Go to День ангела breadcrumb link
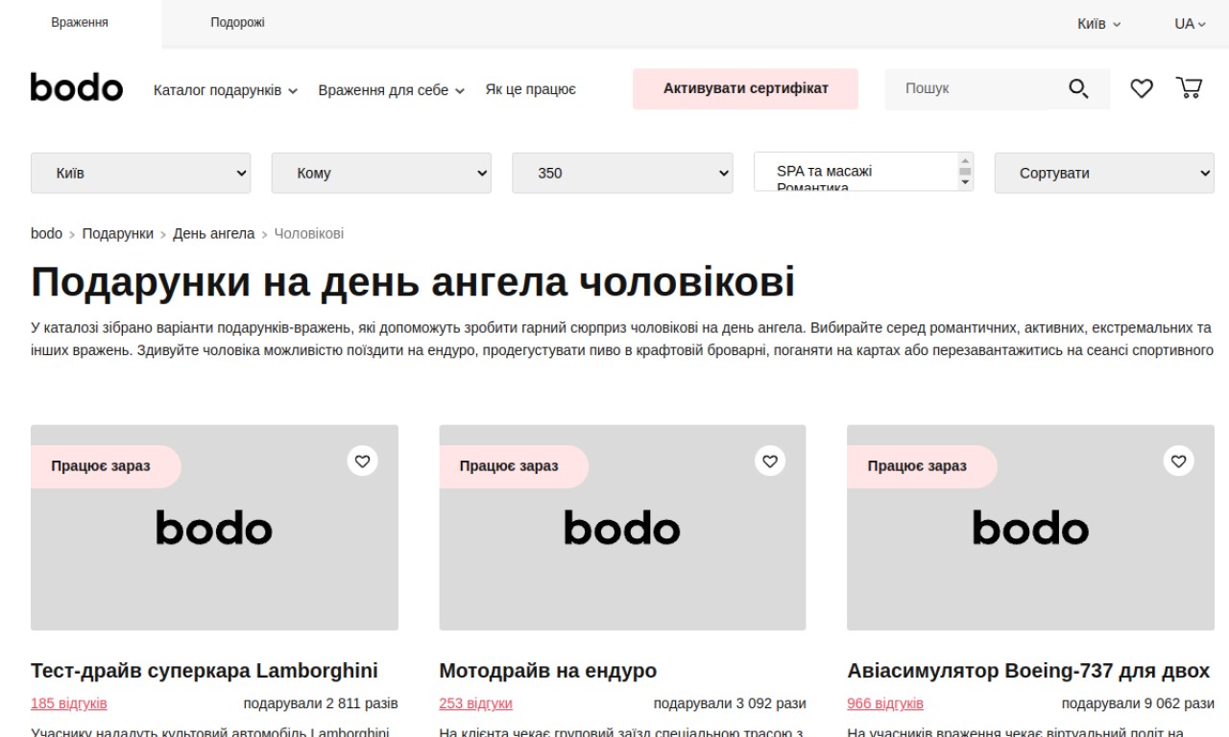 pyautogui.click(x=213, y=233)
